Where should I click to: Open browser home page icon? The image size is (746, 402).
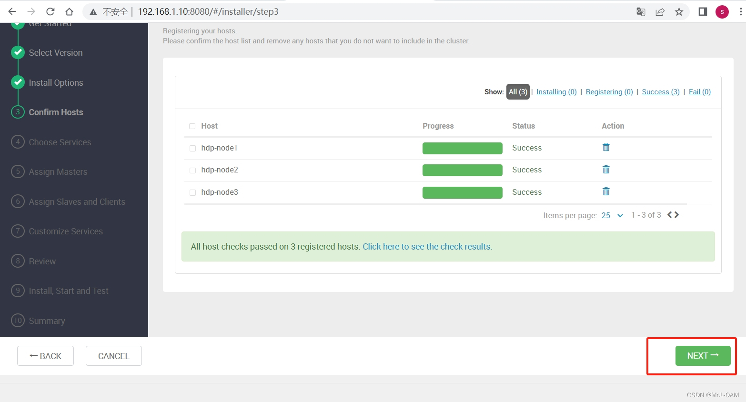[x=70, y=11]
